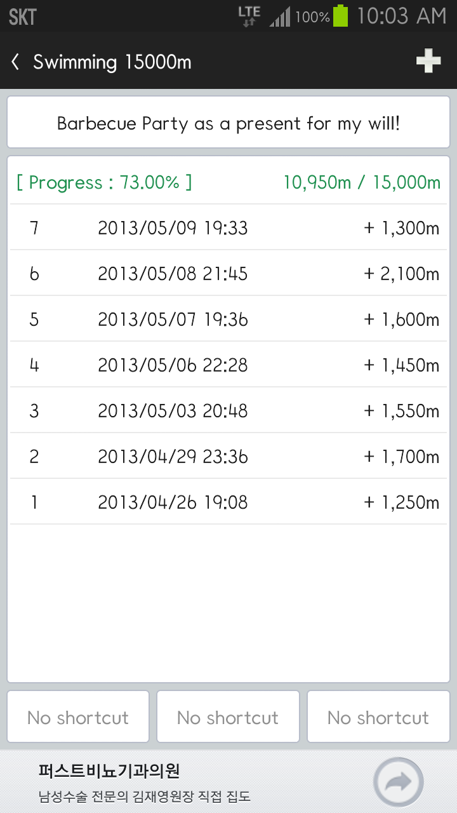Screen dimensions: 457x813
Task: Open the Korean clinic advertisement text
Action: click(x=145, y=783)
